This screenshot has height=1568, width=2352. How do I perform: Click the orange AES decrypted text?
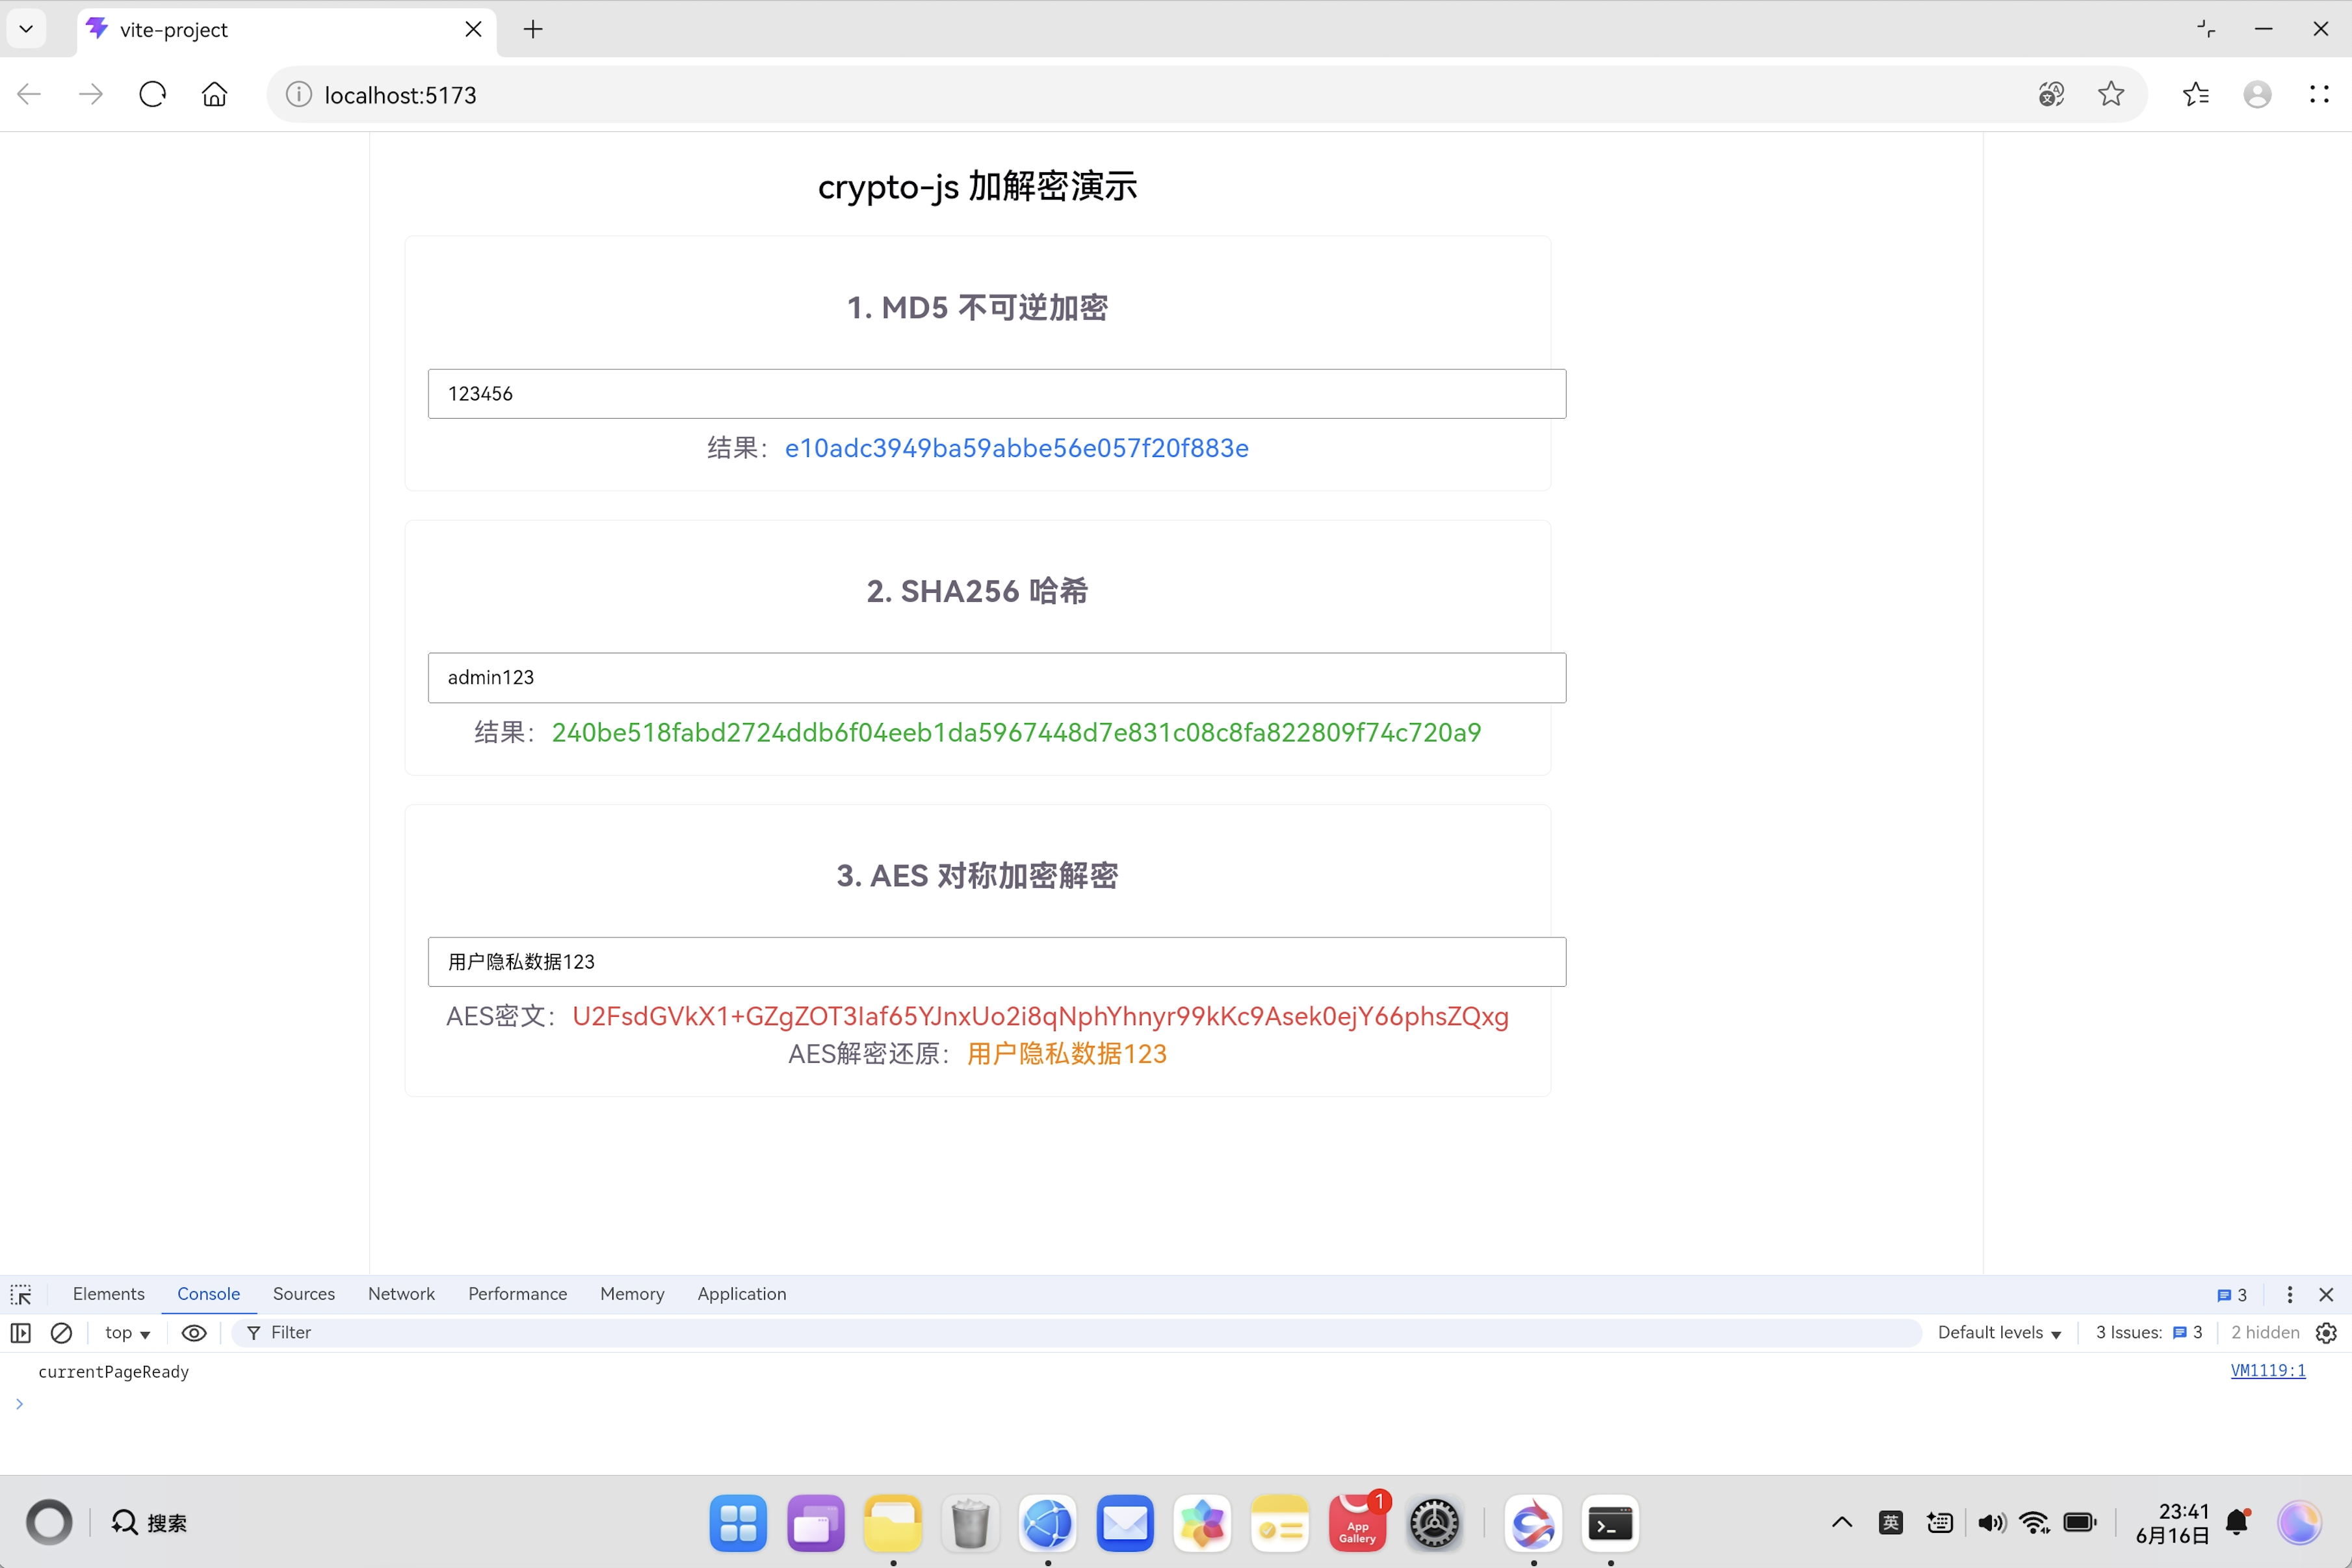click(x=1067, y=1054)
